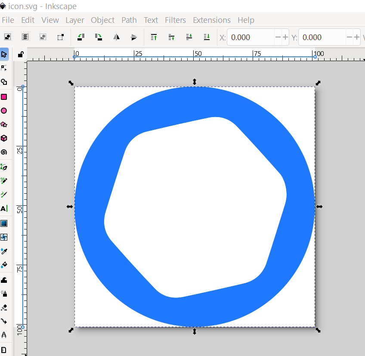
Task: Click the Flip Horizontal toolbar button
Action: coord(116,37)
